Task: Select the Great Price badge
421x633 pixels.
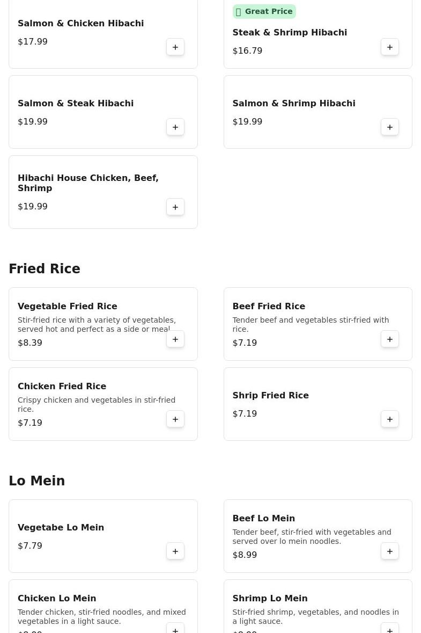Action: point(264,12)
